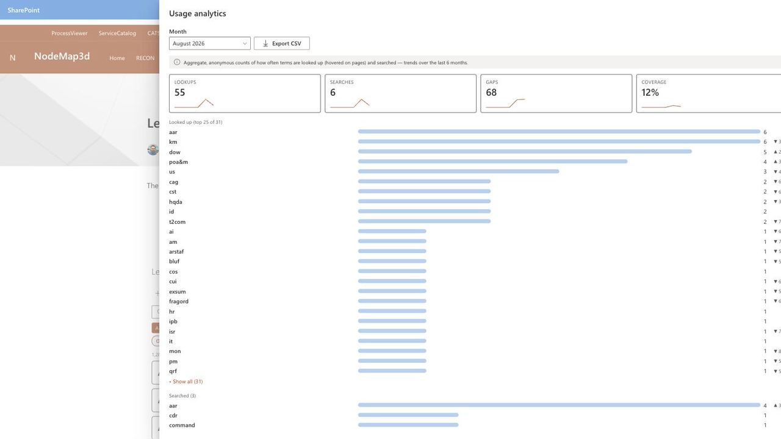Click the 'hqda' lookup term
The width and height of the screenshot is (781, 439).
[176, 202]
